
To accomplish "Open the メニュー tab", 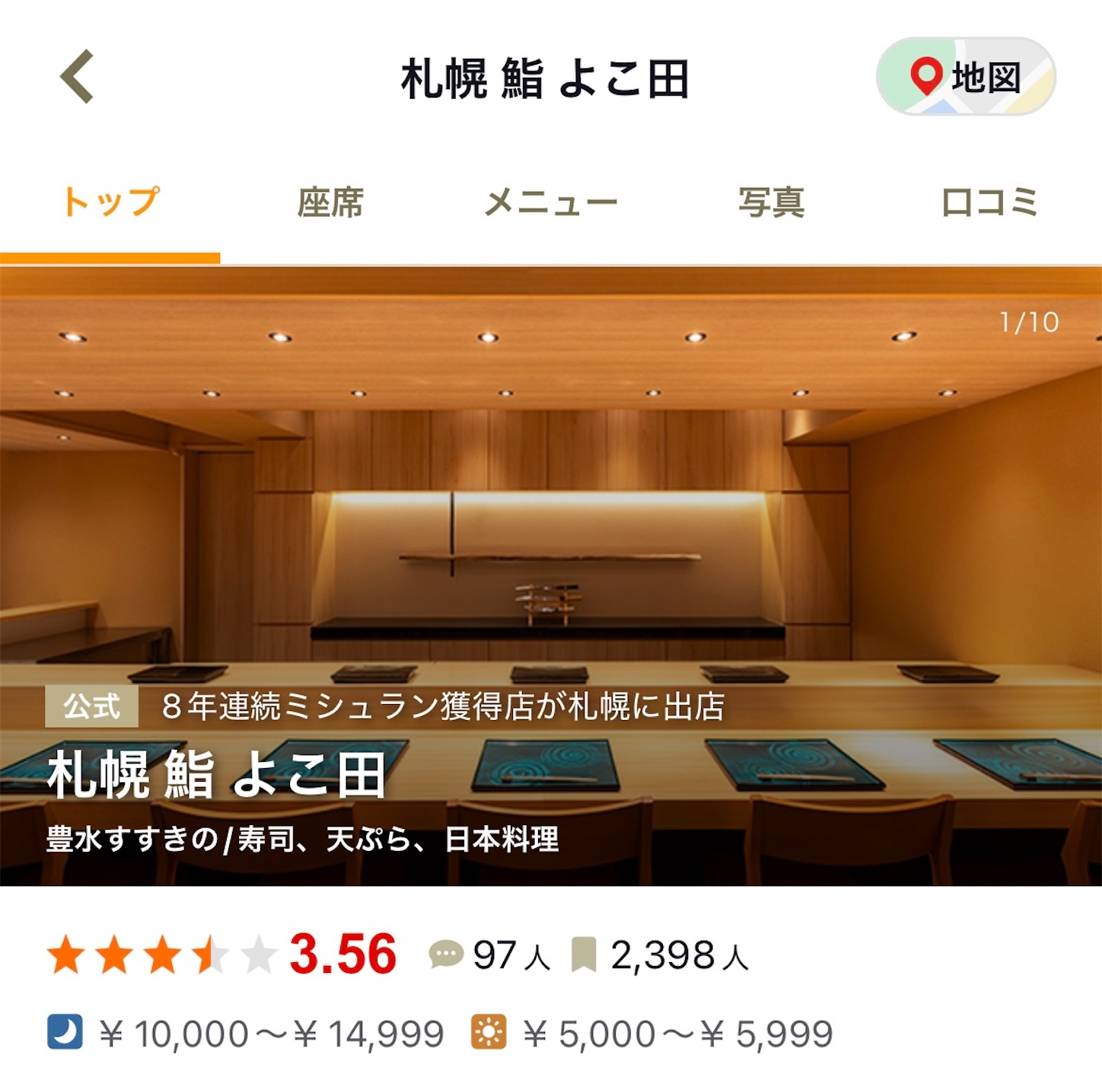I will (551, 203).
